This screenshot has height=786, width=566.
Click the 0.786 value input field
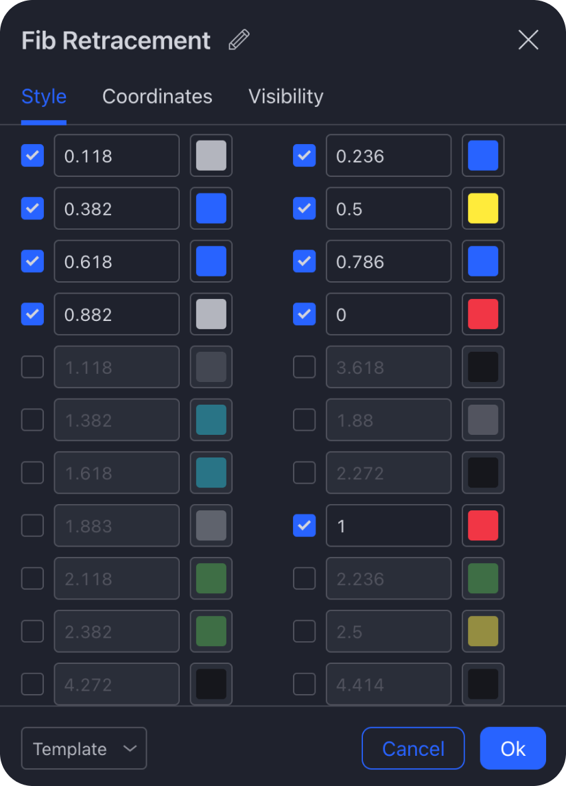click(388, 261)
